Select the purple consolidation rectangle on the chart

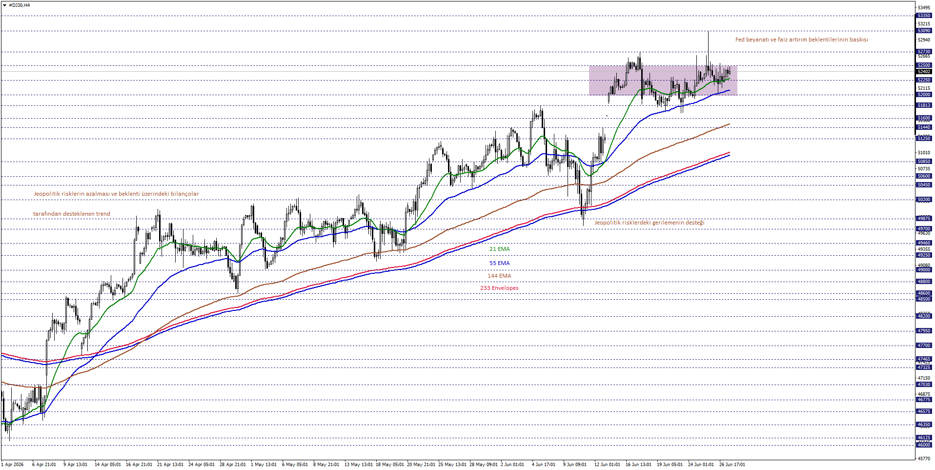[663, 81]
